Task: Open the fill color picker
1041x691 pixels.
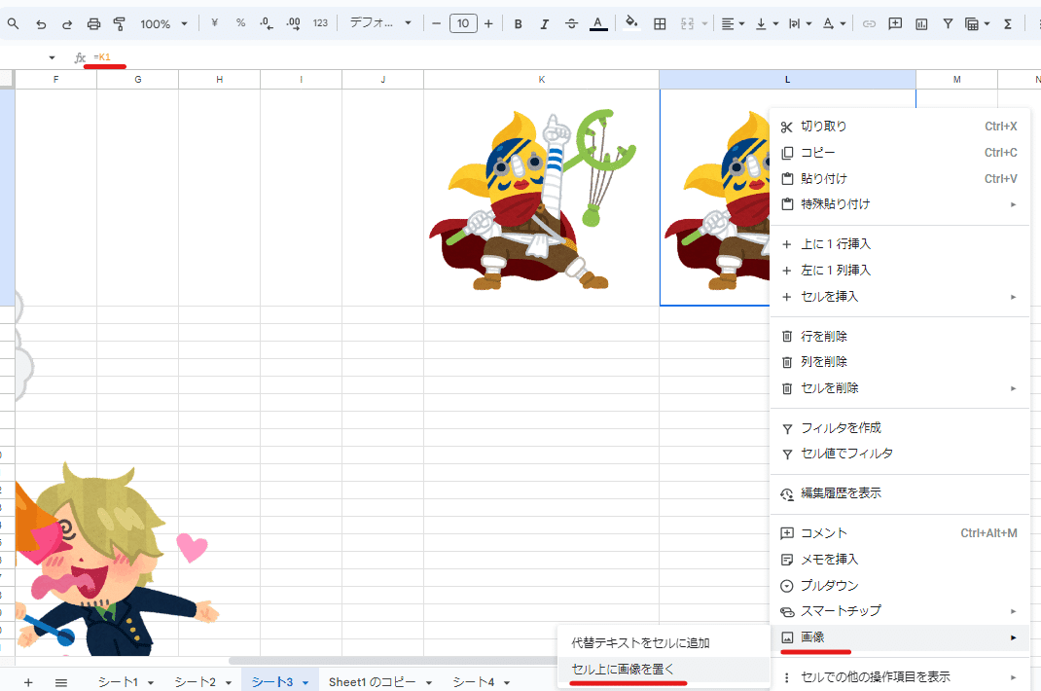Action: coord(631,22)
